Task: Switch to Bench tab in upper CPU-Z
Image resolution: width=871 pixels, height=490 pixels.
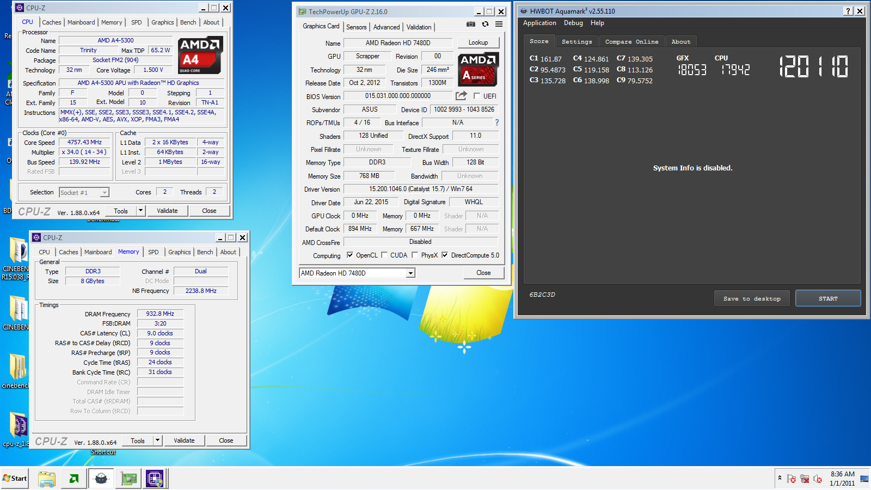Action: [188, 22]
